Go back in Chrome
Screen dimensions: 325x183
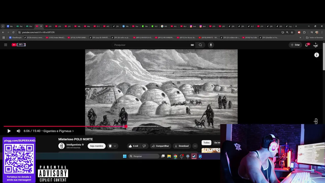pyautogui.click(x=3, y=32)
